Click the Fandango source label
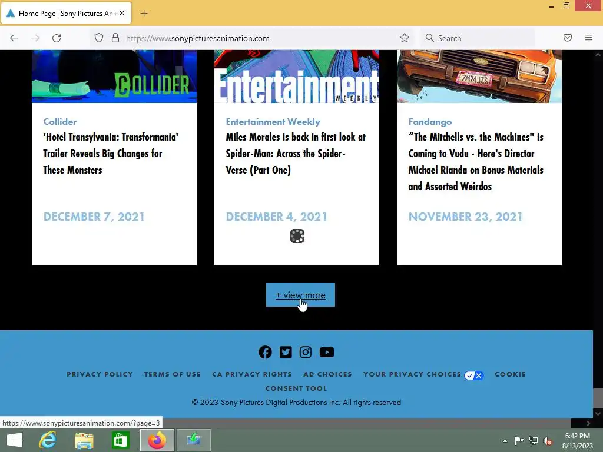The height and width of the screenshot is (452, 603). pyautogui.click(x=430, y=121)
